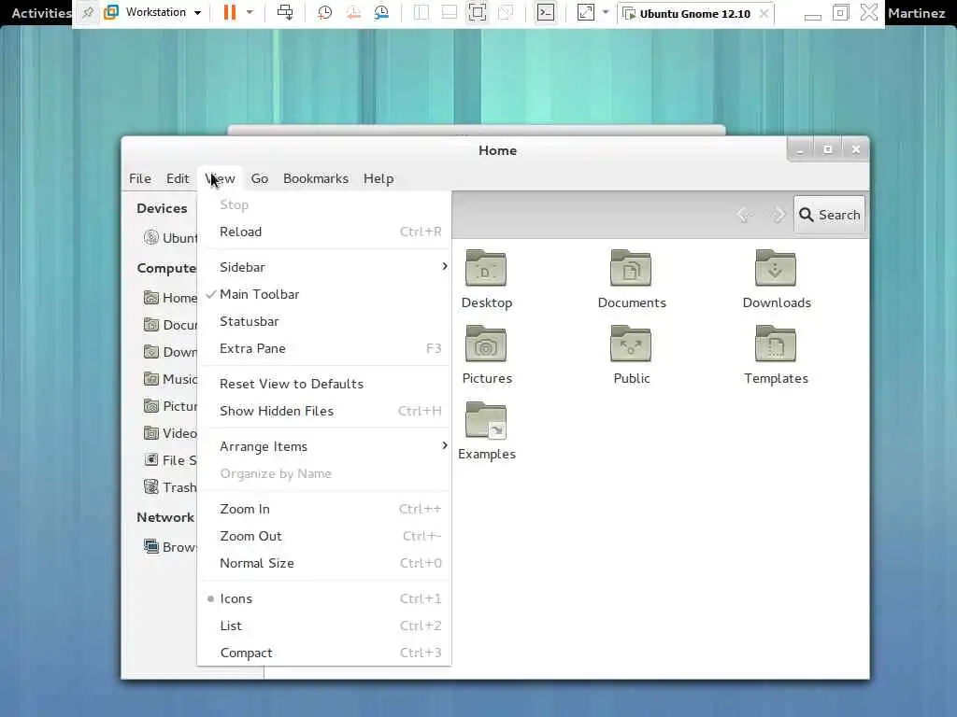Select the Downloads folder icon
Image resolution: width=957 pixels, height=717 pixels.
(x=776, y=268)
